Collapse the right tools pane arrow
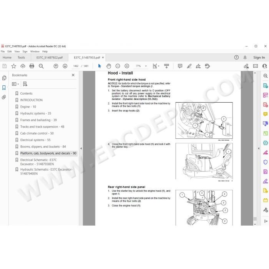This screenshot has width=269, height=269. (x=259, y=148)
